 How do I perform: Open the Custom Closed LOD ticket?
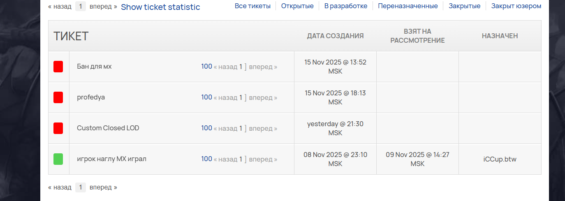(x=108, y=128)
